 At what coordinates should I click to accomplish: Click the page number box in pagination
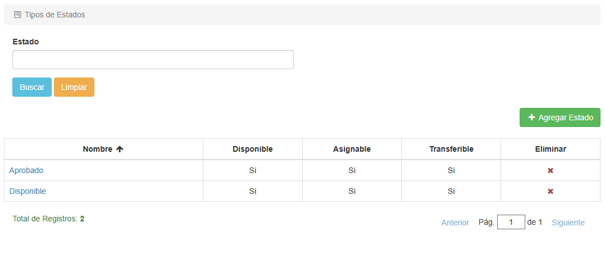[x=511, y=222]
